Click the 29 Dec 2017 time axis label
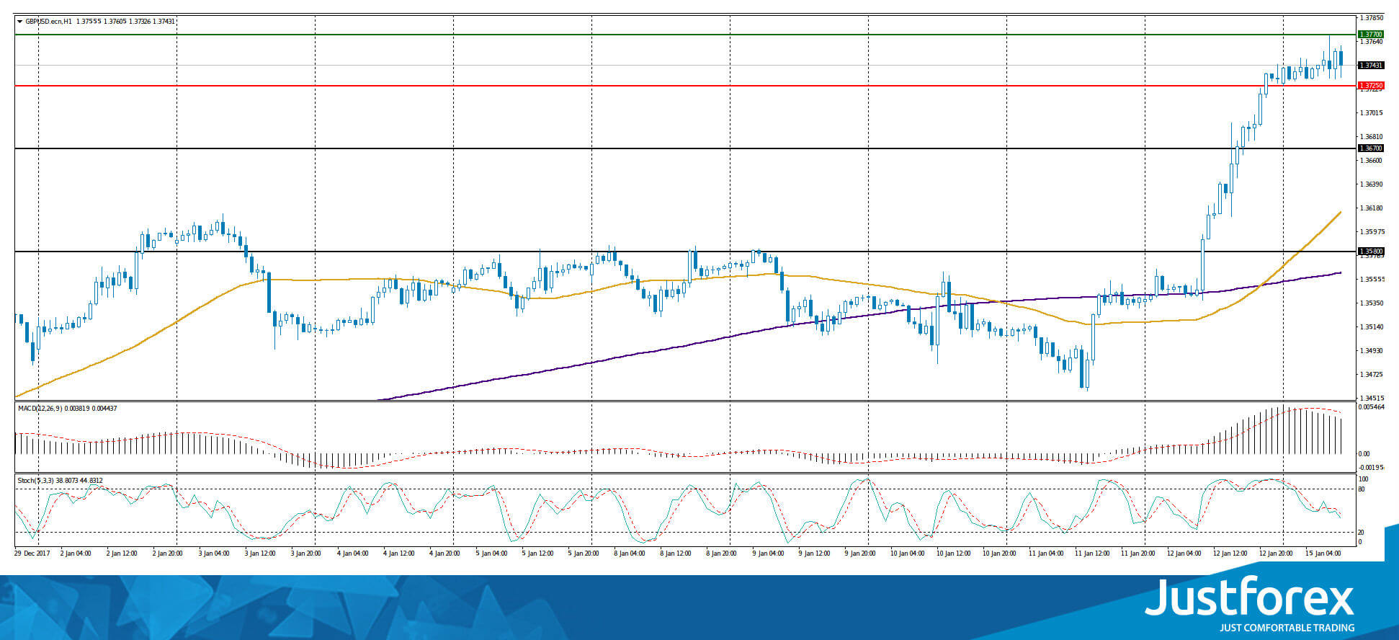 [x=32, y=554]
